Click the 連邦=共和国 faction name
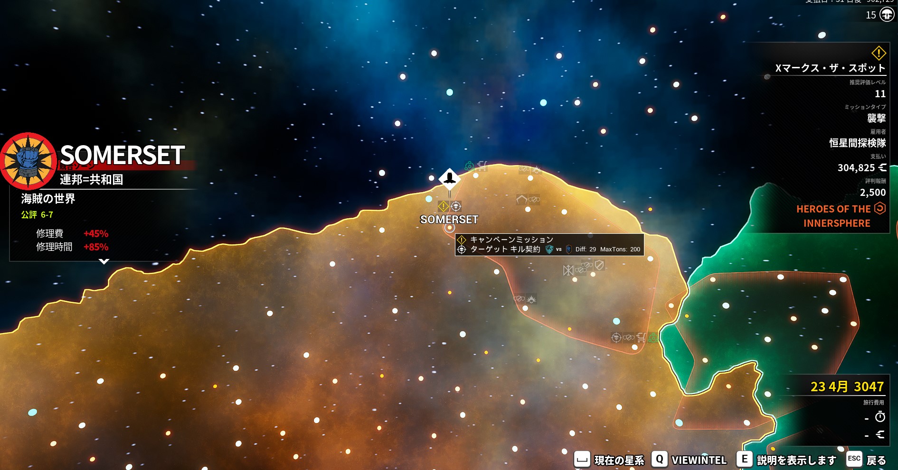Screen dimensions: 898x470 [92, 179]
